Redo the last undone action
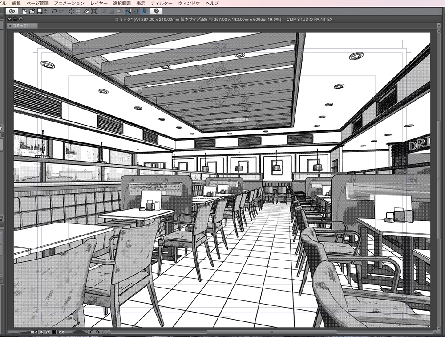Viewport: 445px width, 337px height. (x=61, y=12)
